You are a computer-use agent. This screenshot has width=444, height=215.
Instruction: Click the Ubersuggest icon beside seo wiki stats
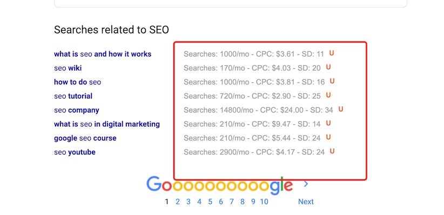pyautogui.click(x=328, y=67)
